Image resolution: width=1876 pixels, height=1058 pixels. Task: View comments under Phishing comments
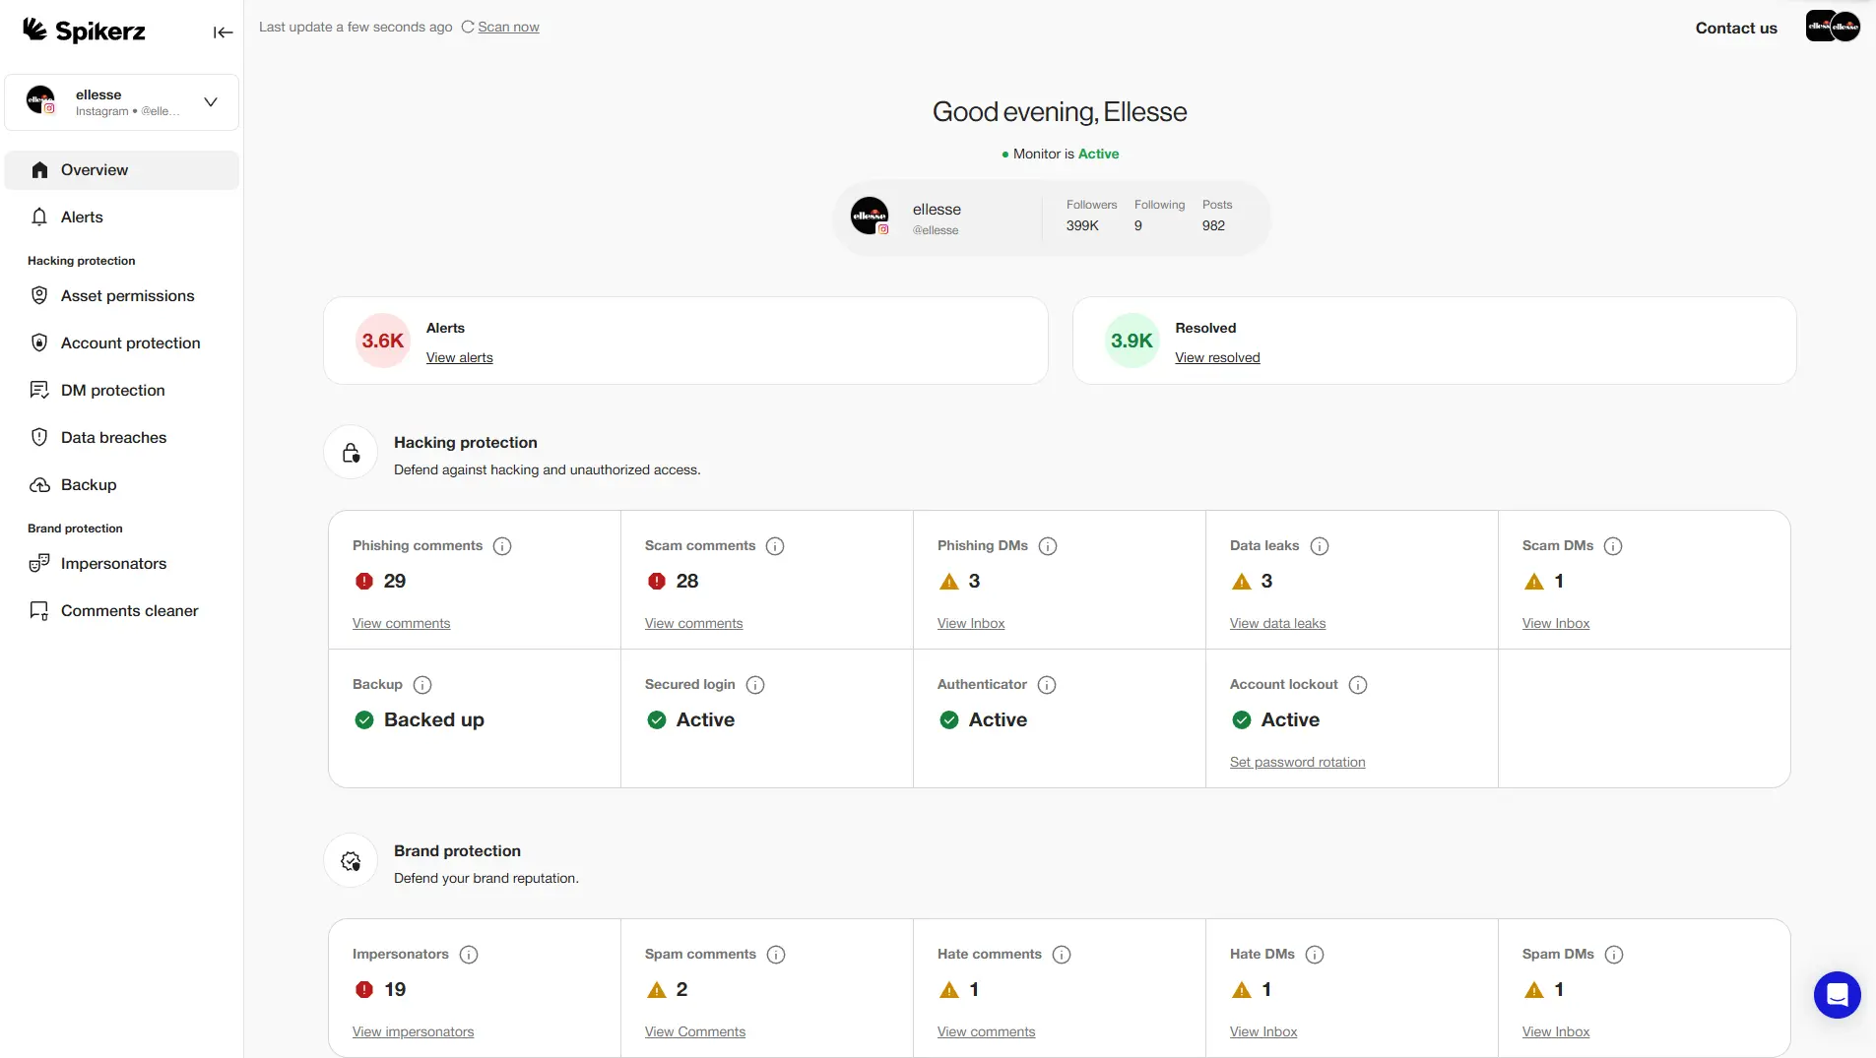[401, 623]
